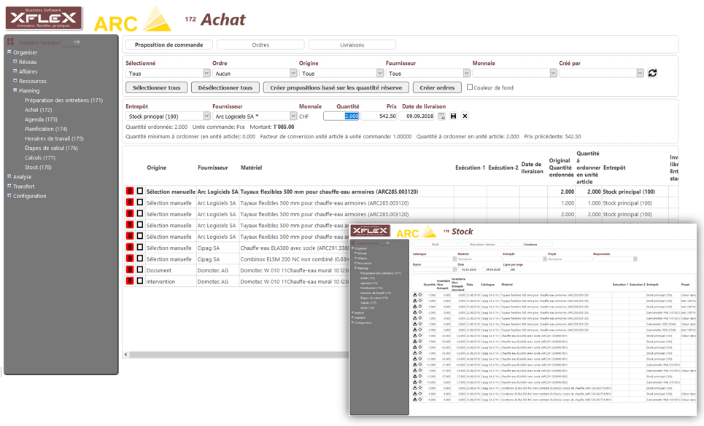Open the Entrepôt dropdown Stock principal (100)
The width and height of the screenshot is (704, 426).
(168, 117)
